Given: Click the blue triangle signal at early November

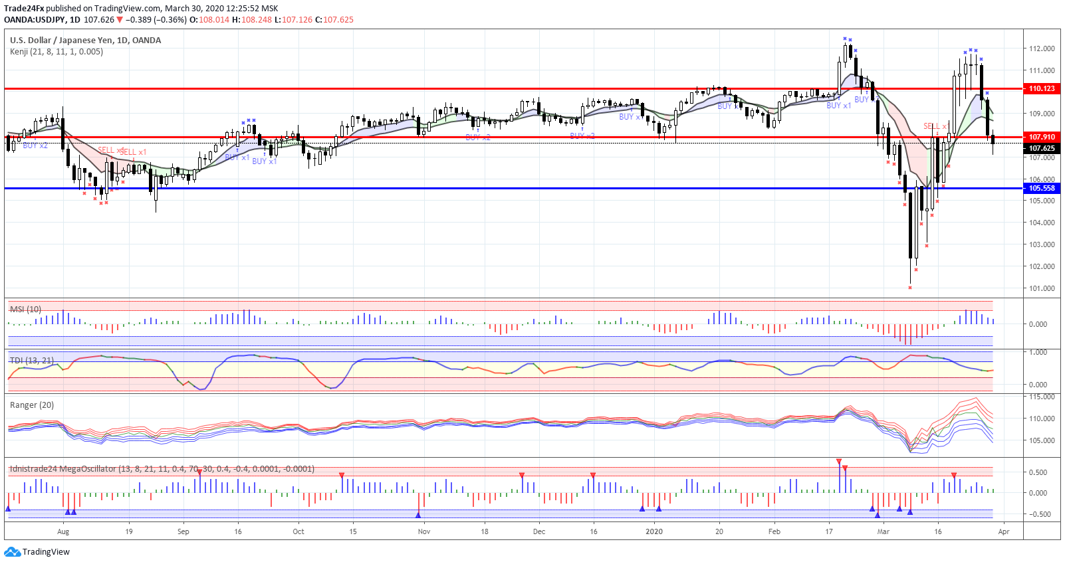Looking at the screenshot, I should tap(418, 515).
